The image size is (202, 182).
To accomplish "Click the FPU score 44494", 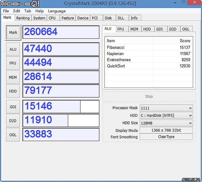I will click(61, 63).
